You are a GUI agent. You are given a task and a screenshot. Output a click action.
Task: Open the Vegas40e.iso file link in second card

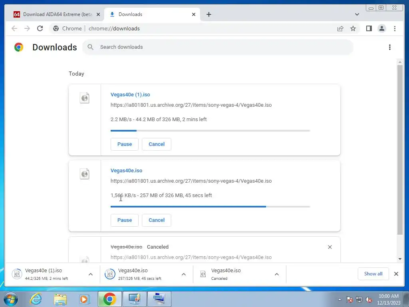click(x=126, y=170)
